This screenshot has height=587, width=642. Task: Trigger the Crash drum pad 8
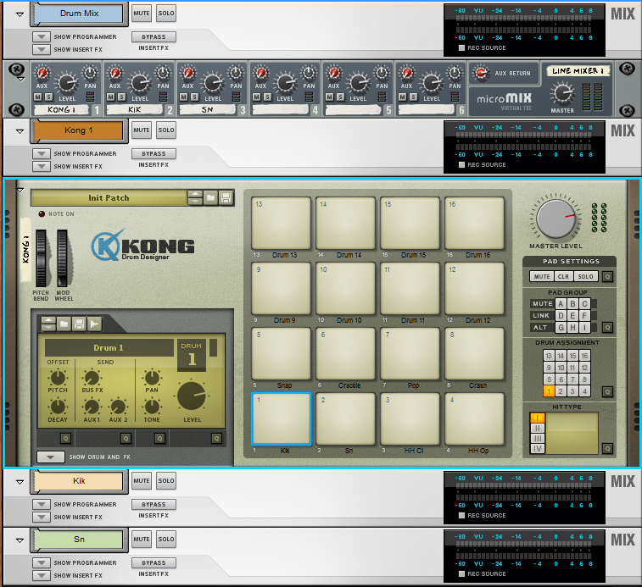[x=474, y=353]
